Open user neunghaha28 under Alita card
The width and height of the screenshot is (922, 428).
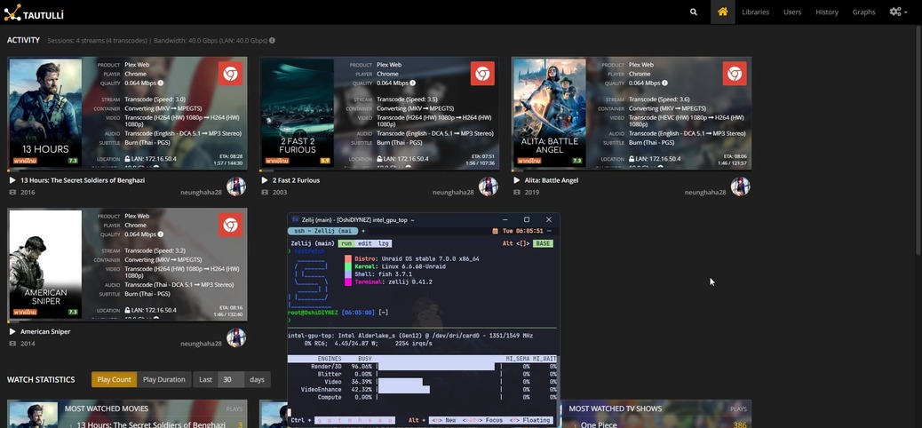point(705,193)
